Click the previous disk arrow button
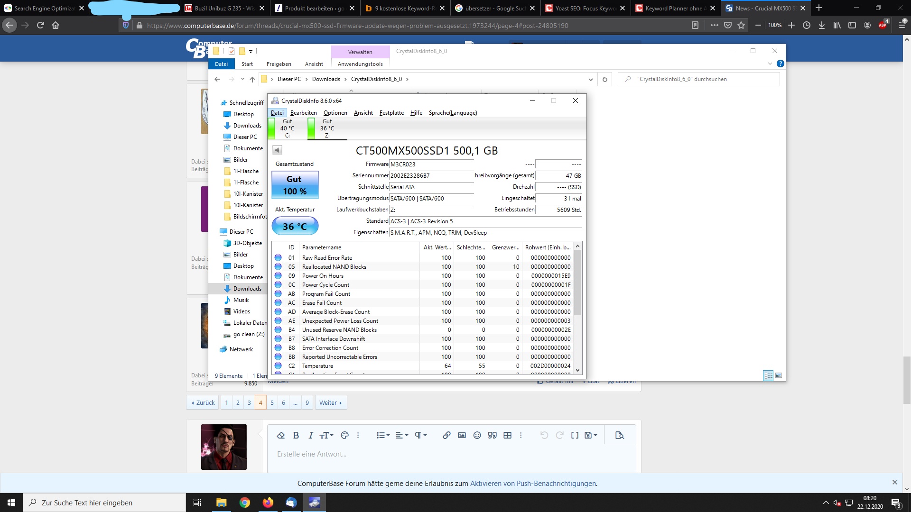911x512 pixels. pos(277,150)
